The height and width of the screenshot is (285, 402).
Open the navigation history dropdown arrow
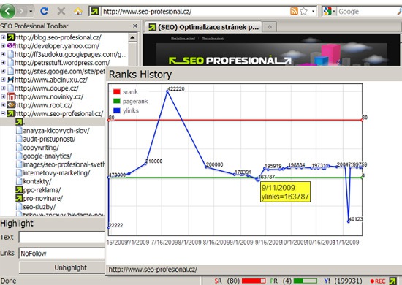[x=31, y=11]
